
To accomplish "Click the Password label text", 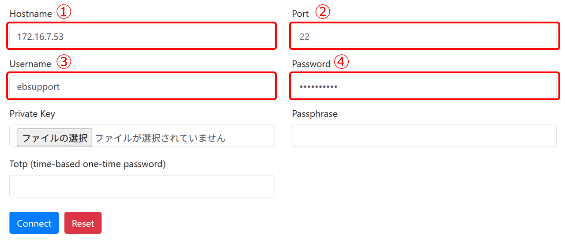I will 311,64.
